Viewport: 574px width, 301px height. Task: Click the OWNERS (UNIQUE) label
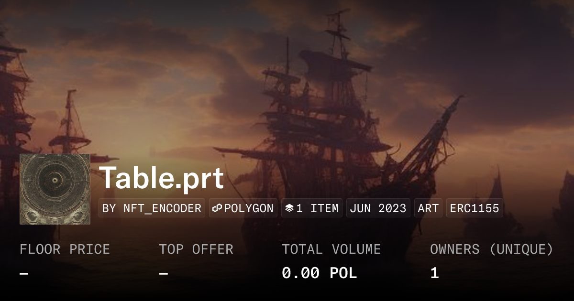click(491, 249)
